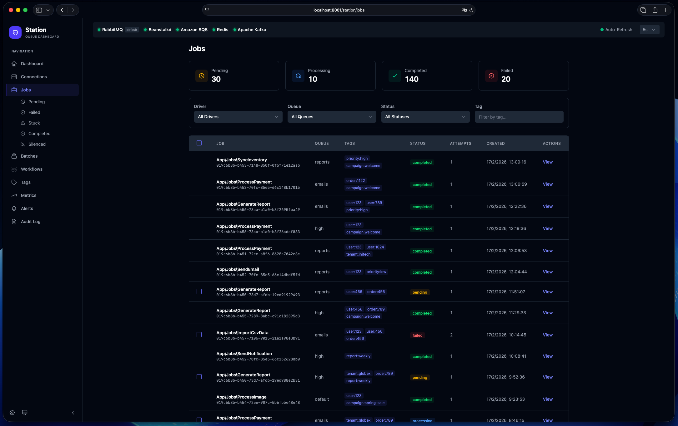Click the browser page reload icon
678x426 pixels.
click(x=471, y=10)
